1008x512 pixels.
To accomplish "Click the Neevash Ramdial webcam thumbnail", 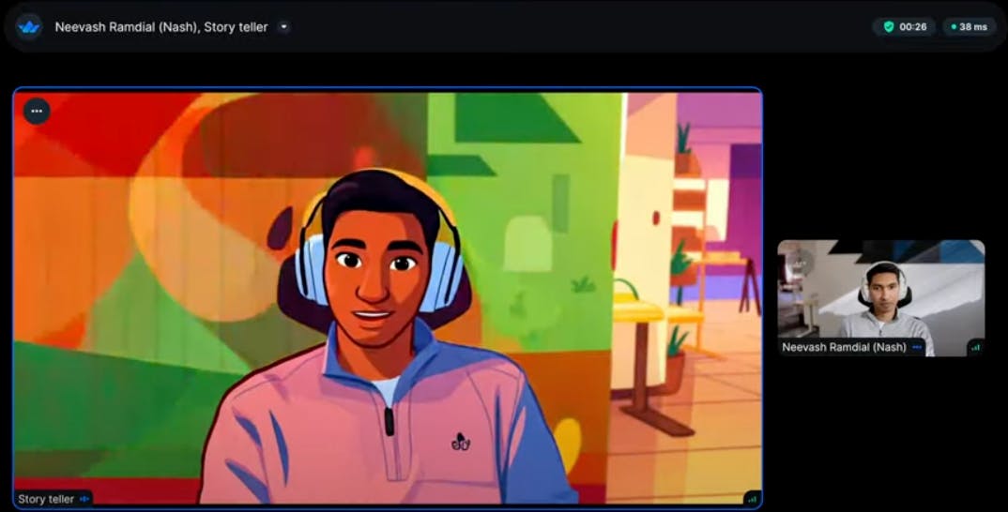I will coord(880,291).
